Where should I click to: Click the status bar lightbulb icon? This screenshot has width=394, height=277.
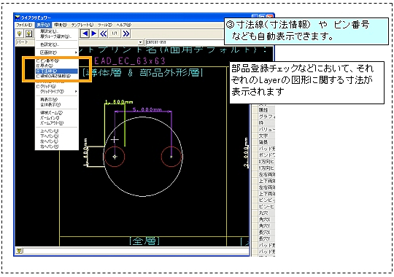19,251
